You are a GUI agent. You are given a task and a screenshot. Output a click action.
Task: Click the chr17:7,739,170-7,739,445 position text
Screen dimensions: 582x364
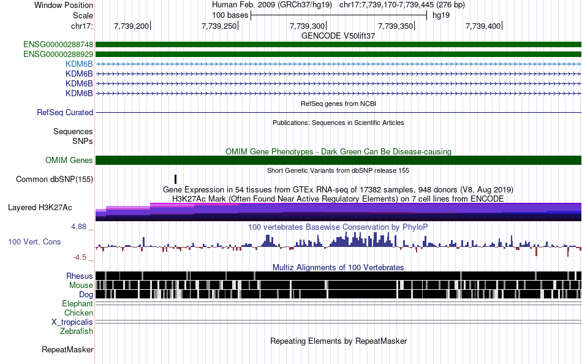click(x=402, y=5)
